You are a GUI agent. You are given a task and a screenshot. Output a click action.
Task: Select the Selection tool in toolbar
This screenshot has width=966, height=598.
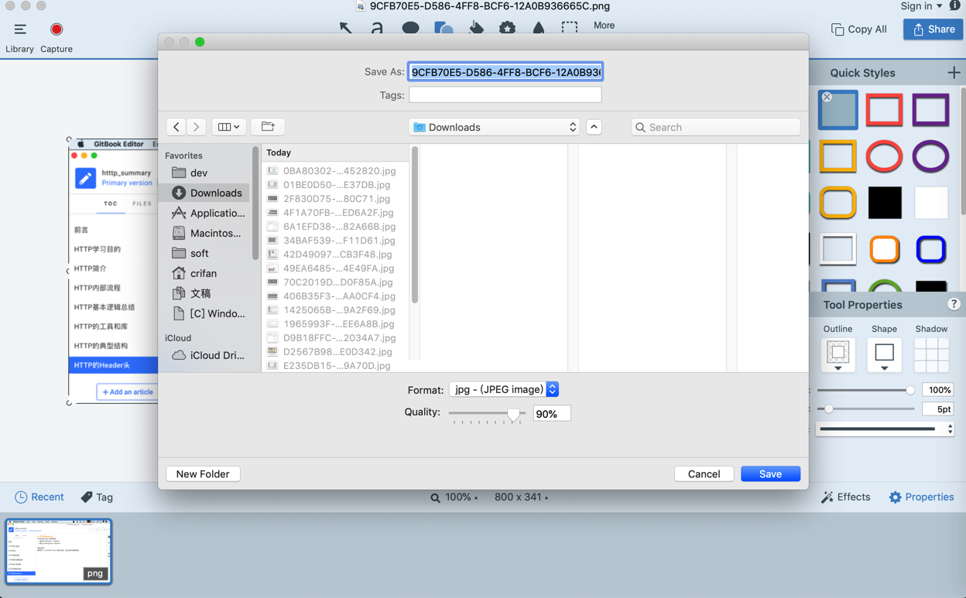click(570, 28)
